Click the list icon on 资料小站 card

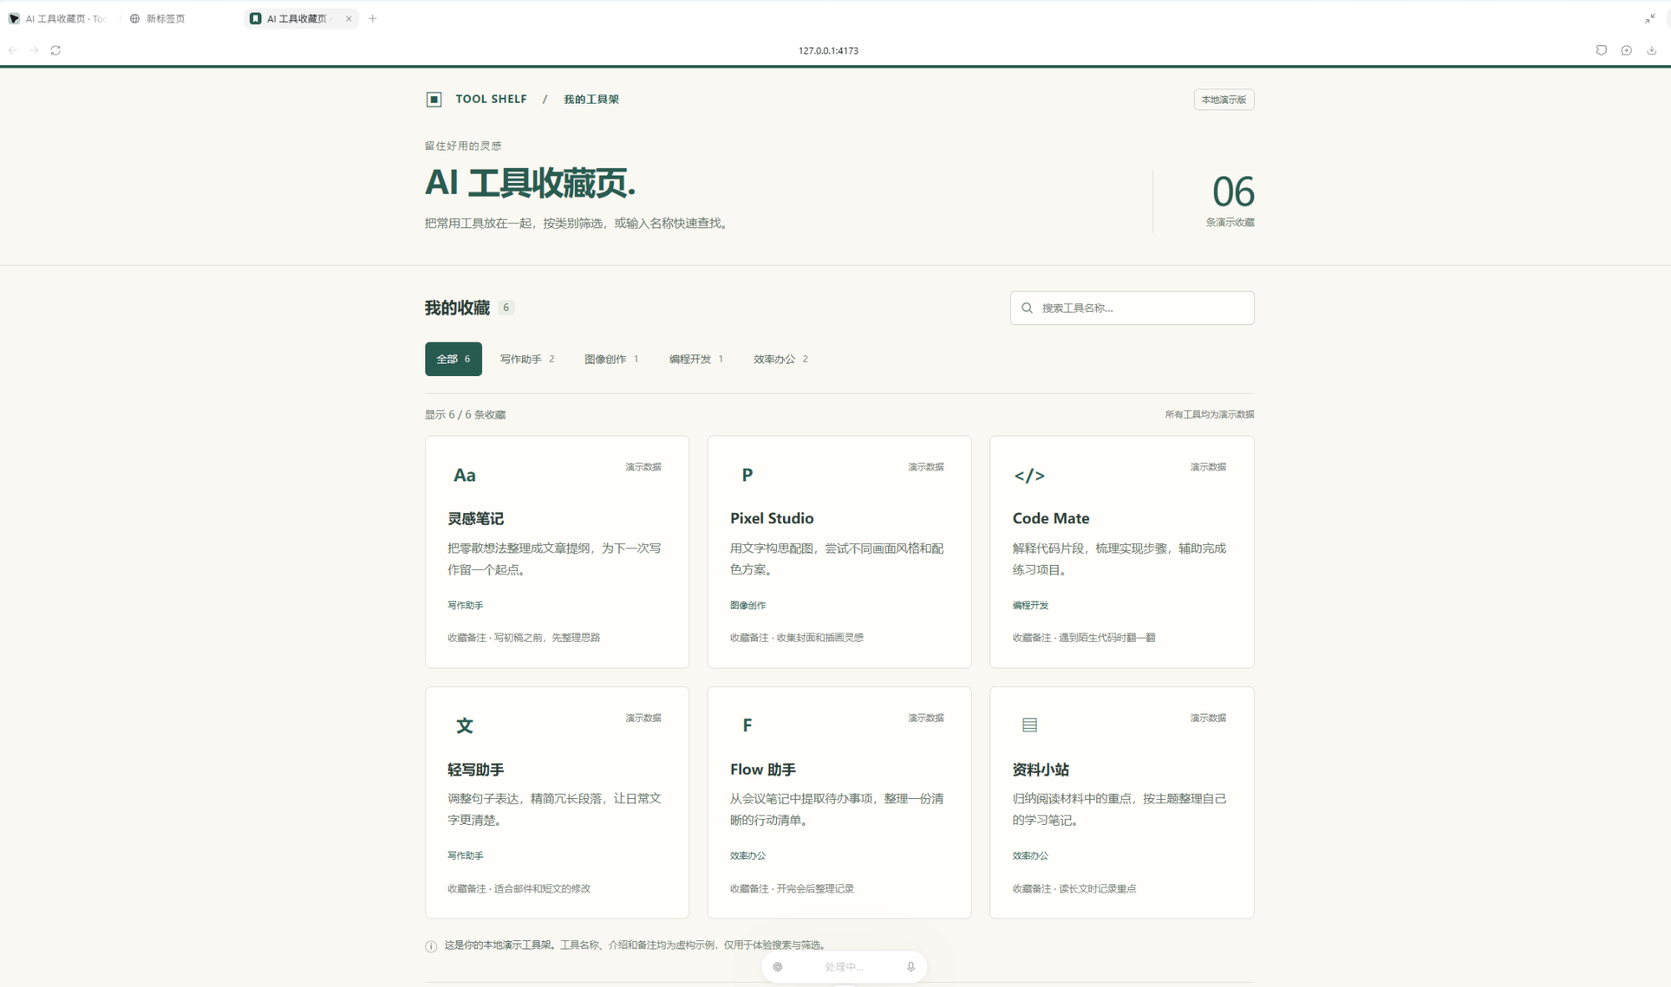pyautogui.click(x=1029, y=725)
